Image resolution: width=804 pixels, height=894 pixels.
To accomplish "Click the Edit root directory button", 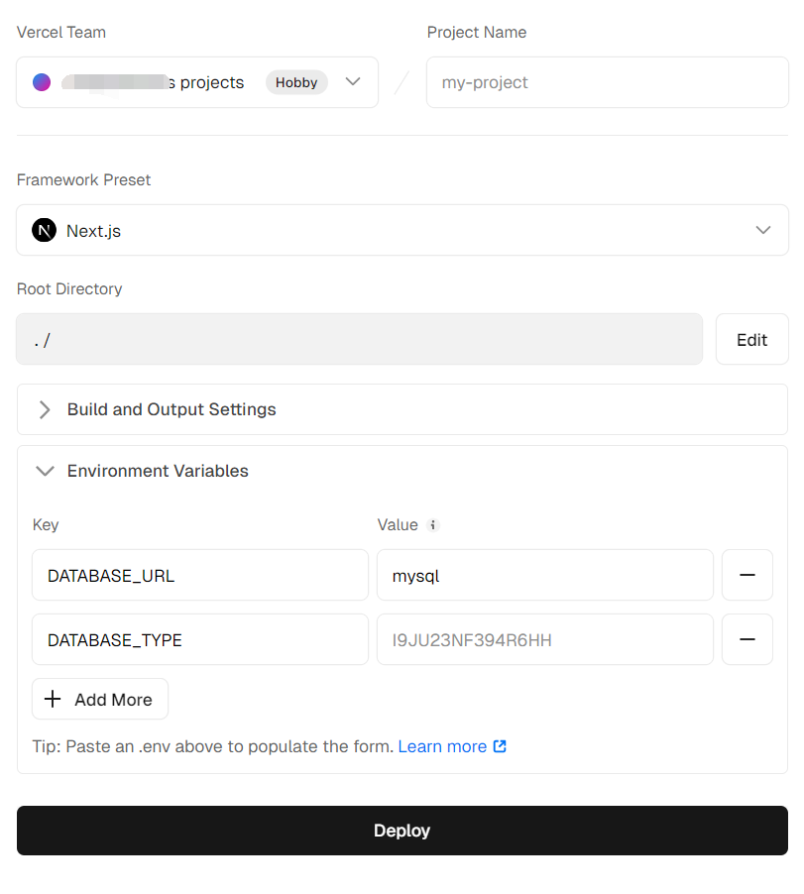I will (751, 340).
